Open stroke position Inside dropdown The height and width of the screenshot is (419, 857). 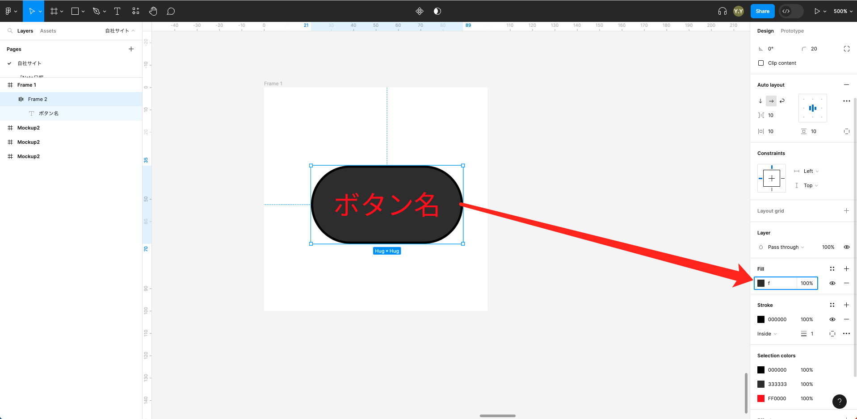click(767, 334)
